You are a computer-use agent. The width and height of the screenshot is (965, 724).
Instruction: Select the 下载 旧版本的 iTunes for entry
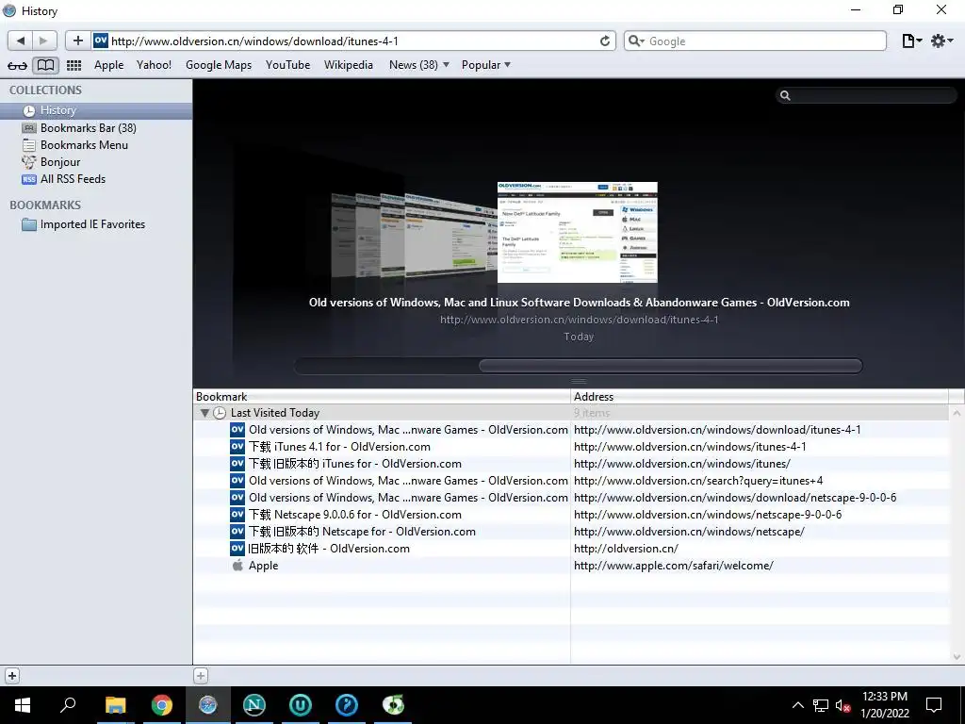pos(571,464)
